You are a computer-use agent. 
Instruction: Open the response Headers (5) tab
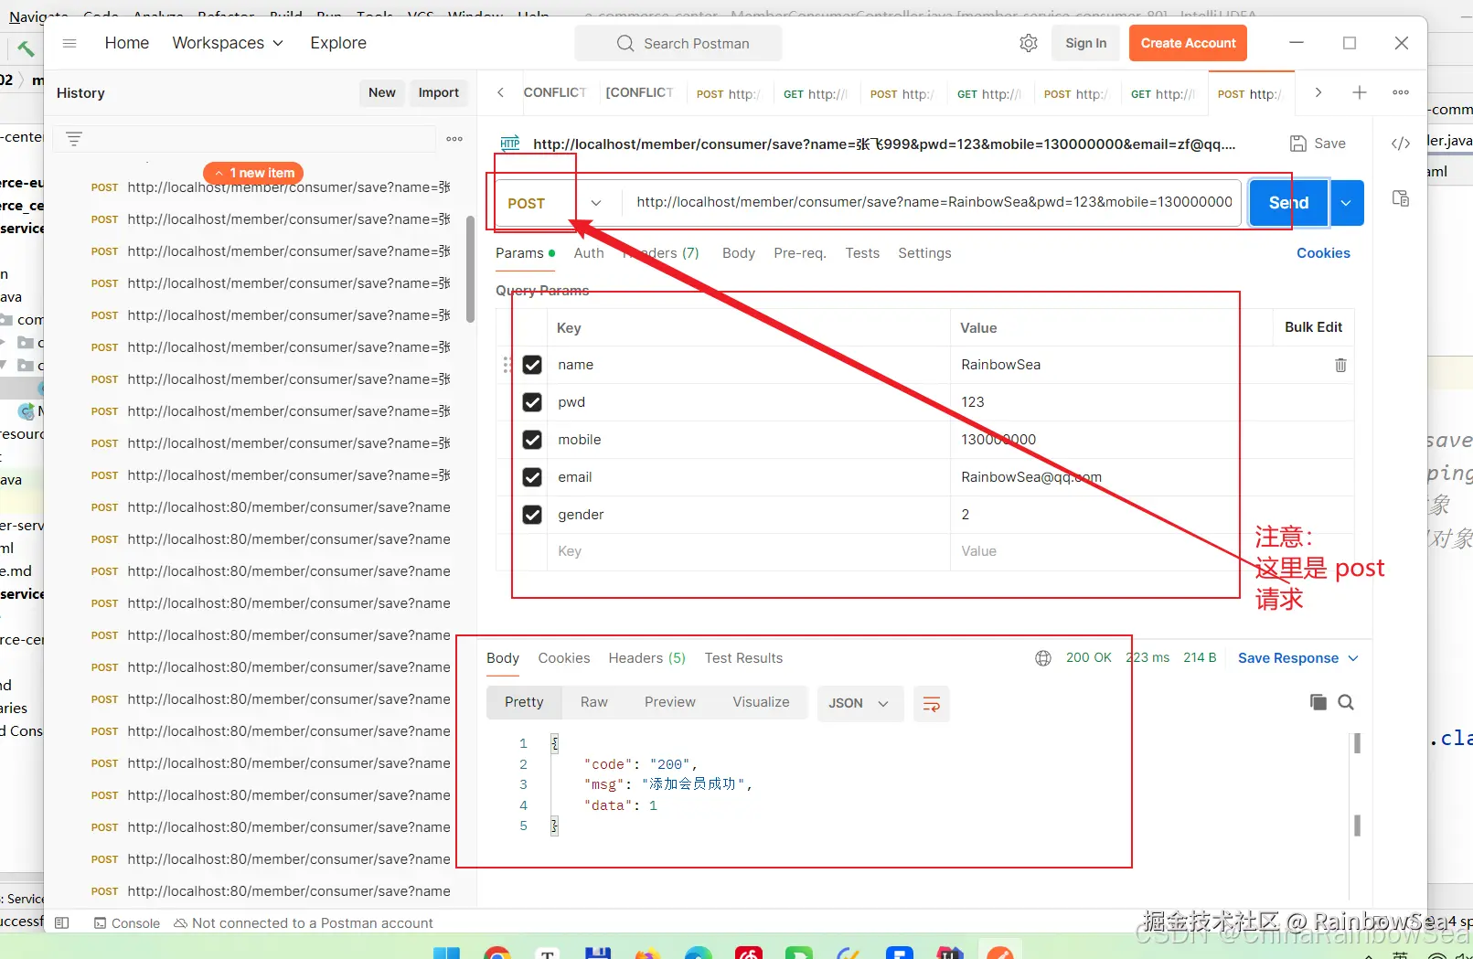646,658
